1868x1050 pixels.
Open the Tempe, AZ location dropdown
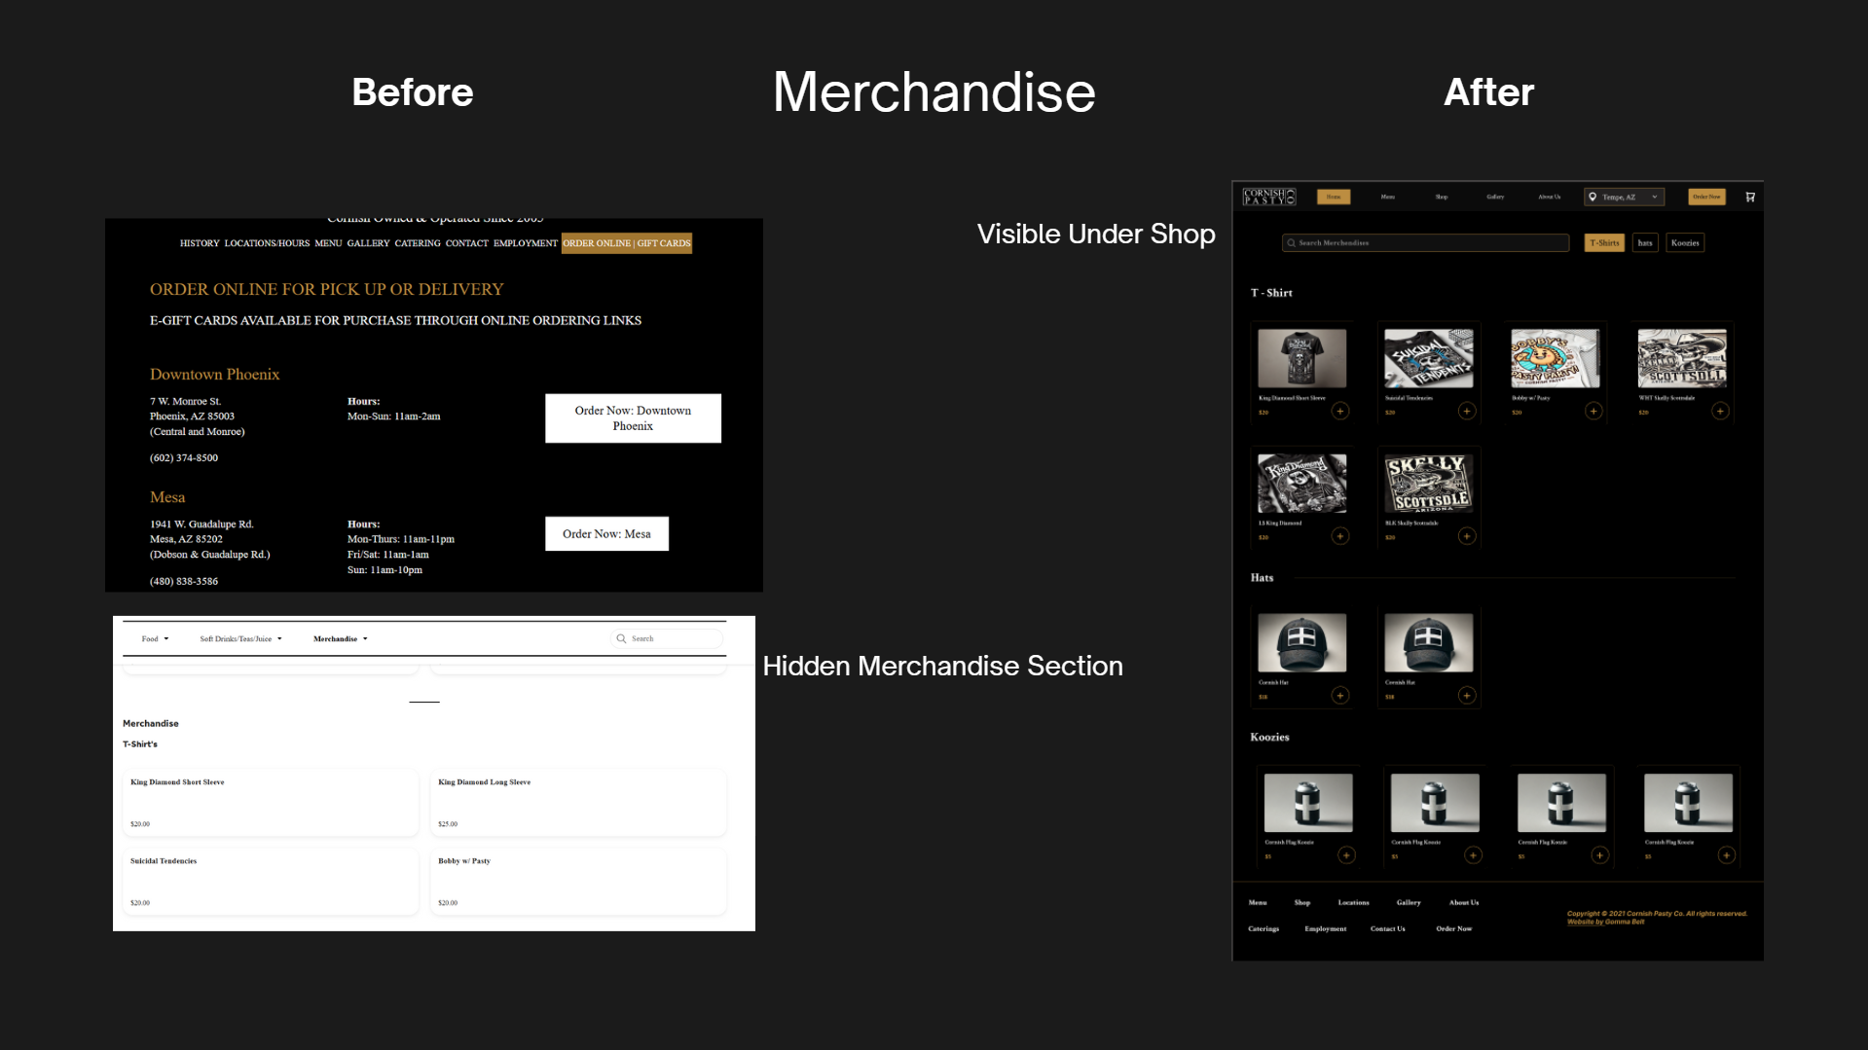tap(1624, 198)
